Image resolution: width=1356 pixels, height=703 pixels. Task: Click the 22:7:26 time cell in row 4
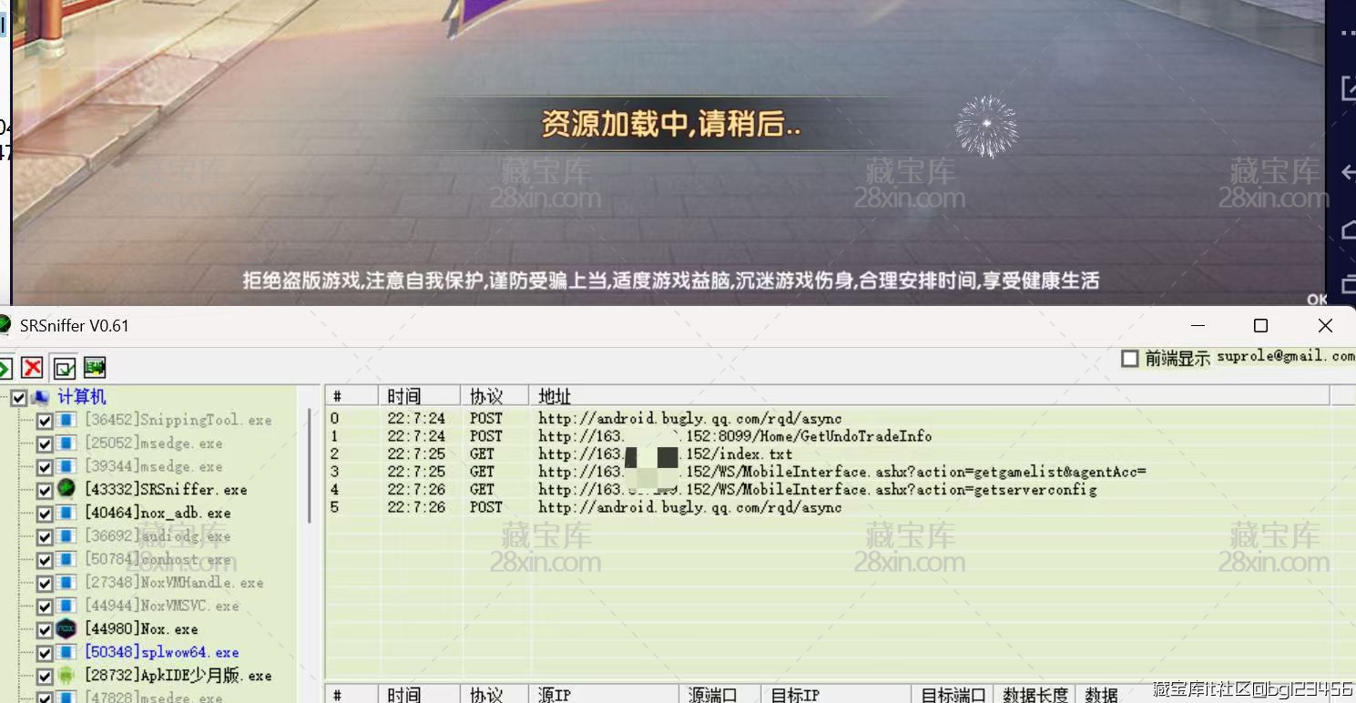pos(416,490)
